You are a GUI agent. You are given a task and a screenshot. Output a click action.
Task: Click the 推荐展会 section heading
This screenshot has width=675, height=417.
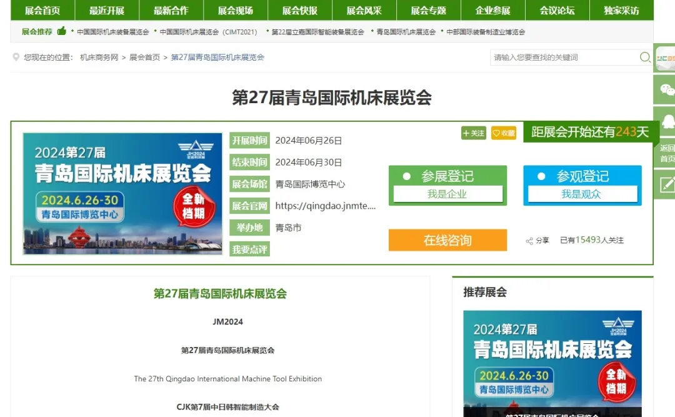[x=485, y=292]
